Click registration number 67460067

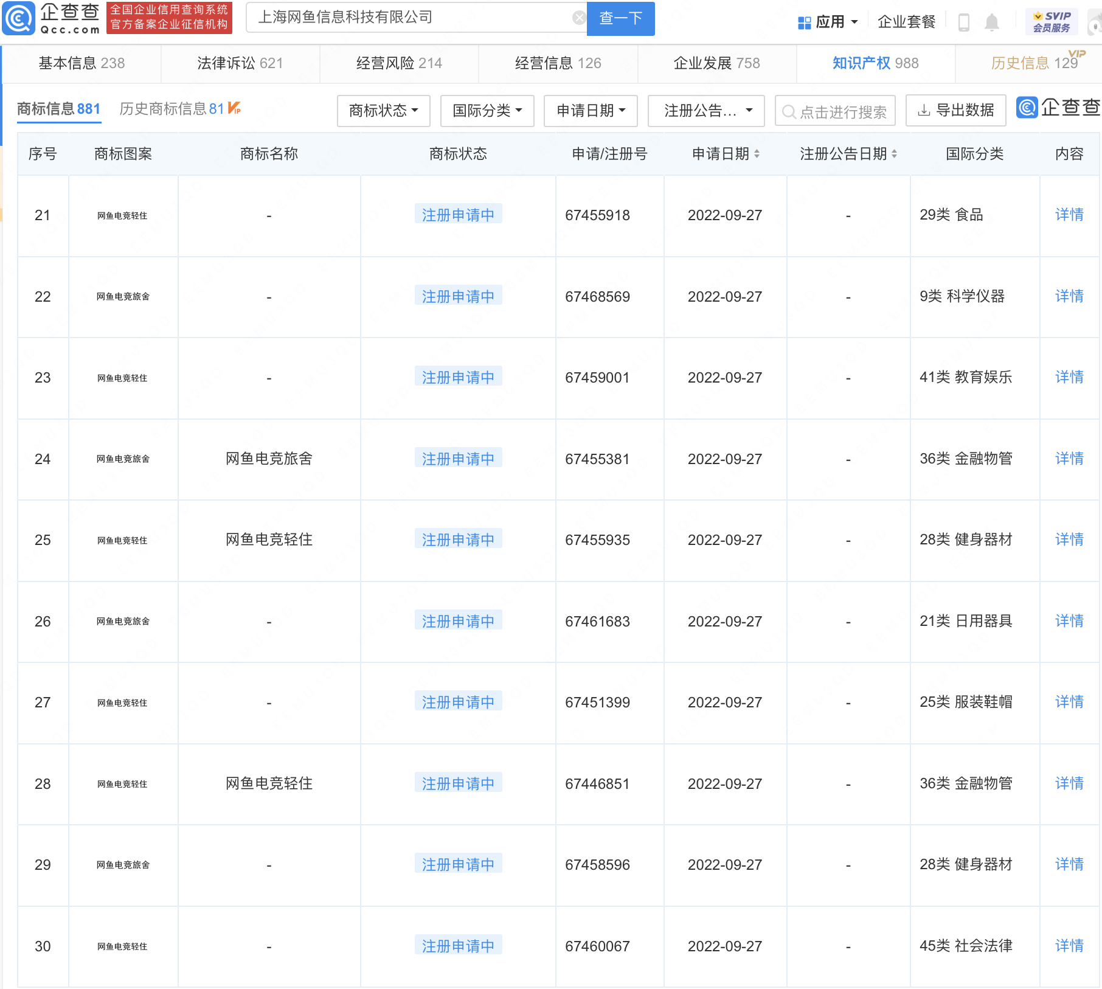pyautogui.click(x=597, y=946)
